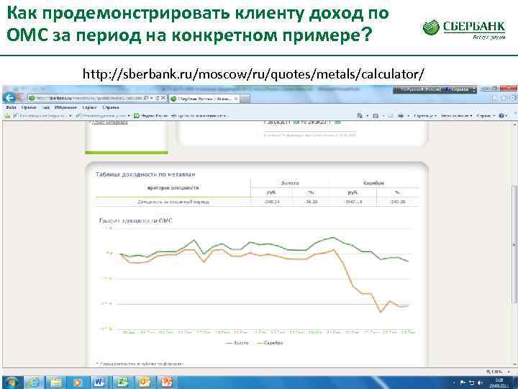518x389 pixels.
Task: Click the page vertical scrollbar thumb
Action: tap(514, 245)
